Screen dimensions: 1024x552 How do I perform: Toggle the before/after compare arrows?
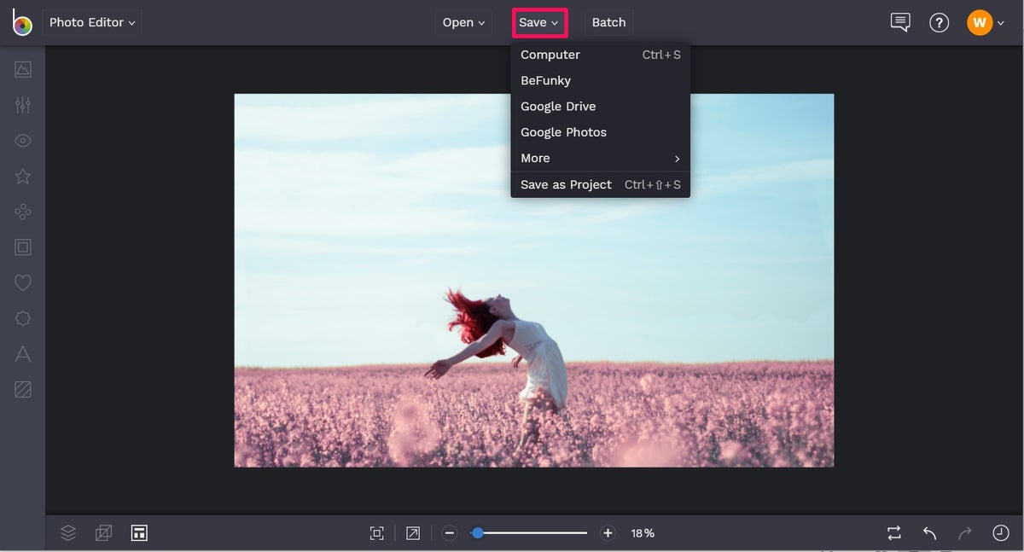tap(893, 532)
